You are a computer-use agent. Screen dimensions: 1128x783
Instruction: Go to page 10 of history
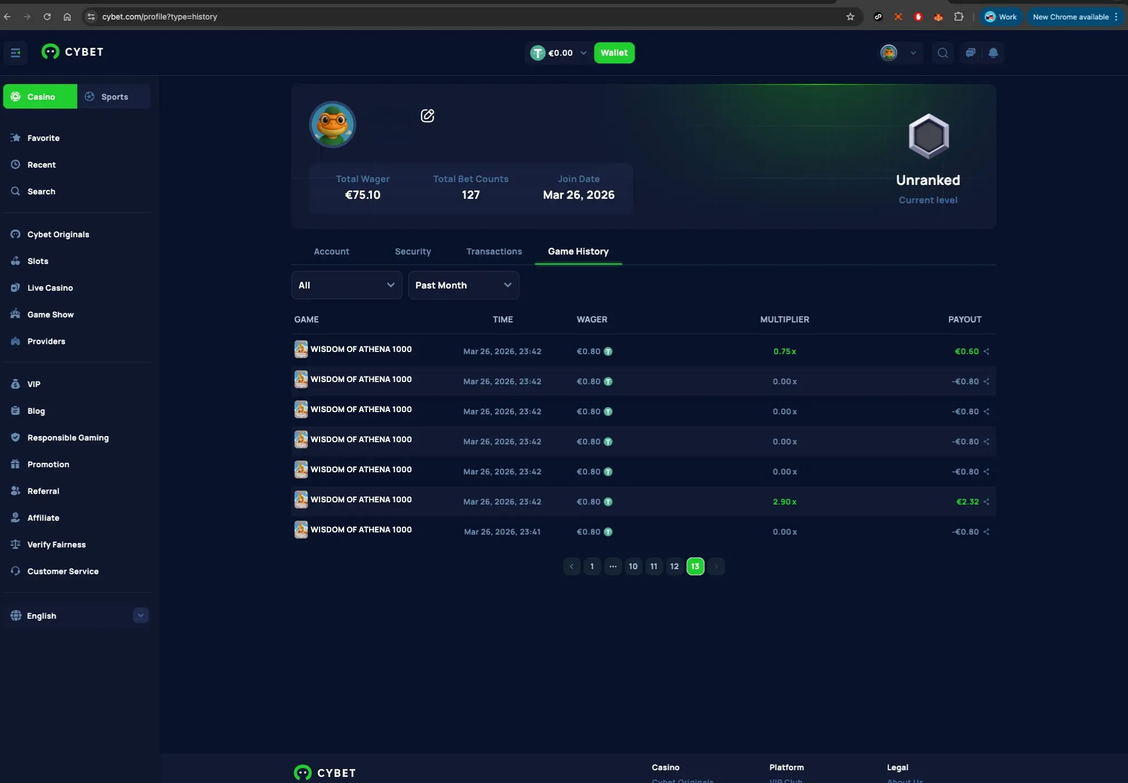pos(633,566)
